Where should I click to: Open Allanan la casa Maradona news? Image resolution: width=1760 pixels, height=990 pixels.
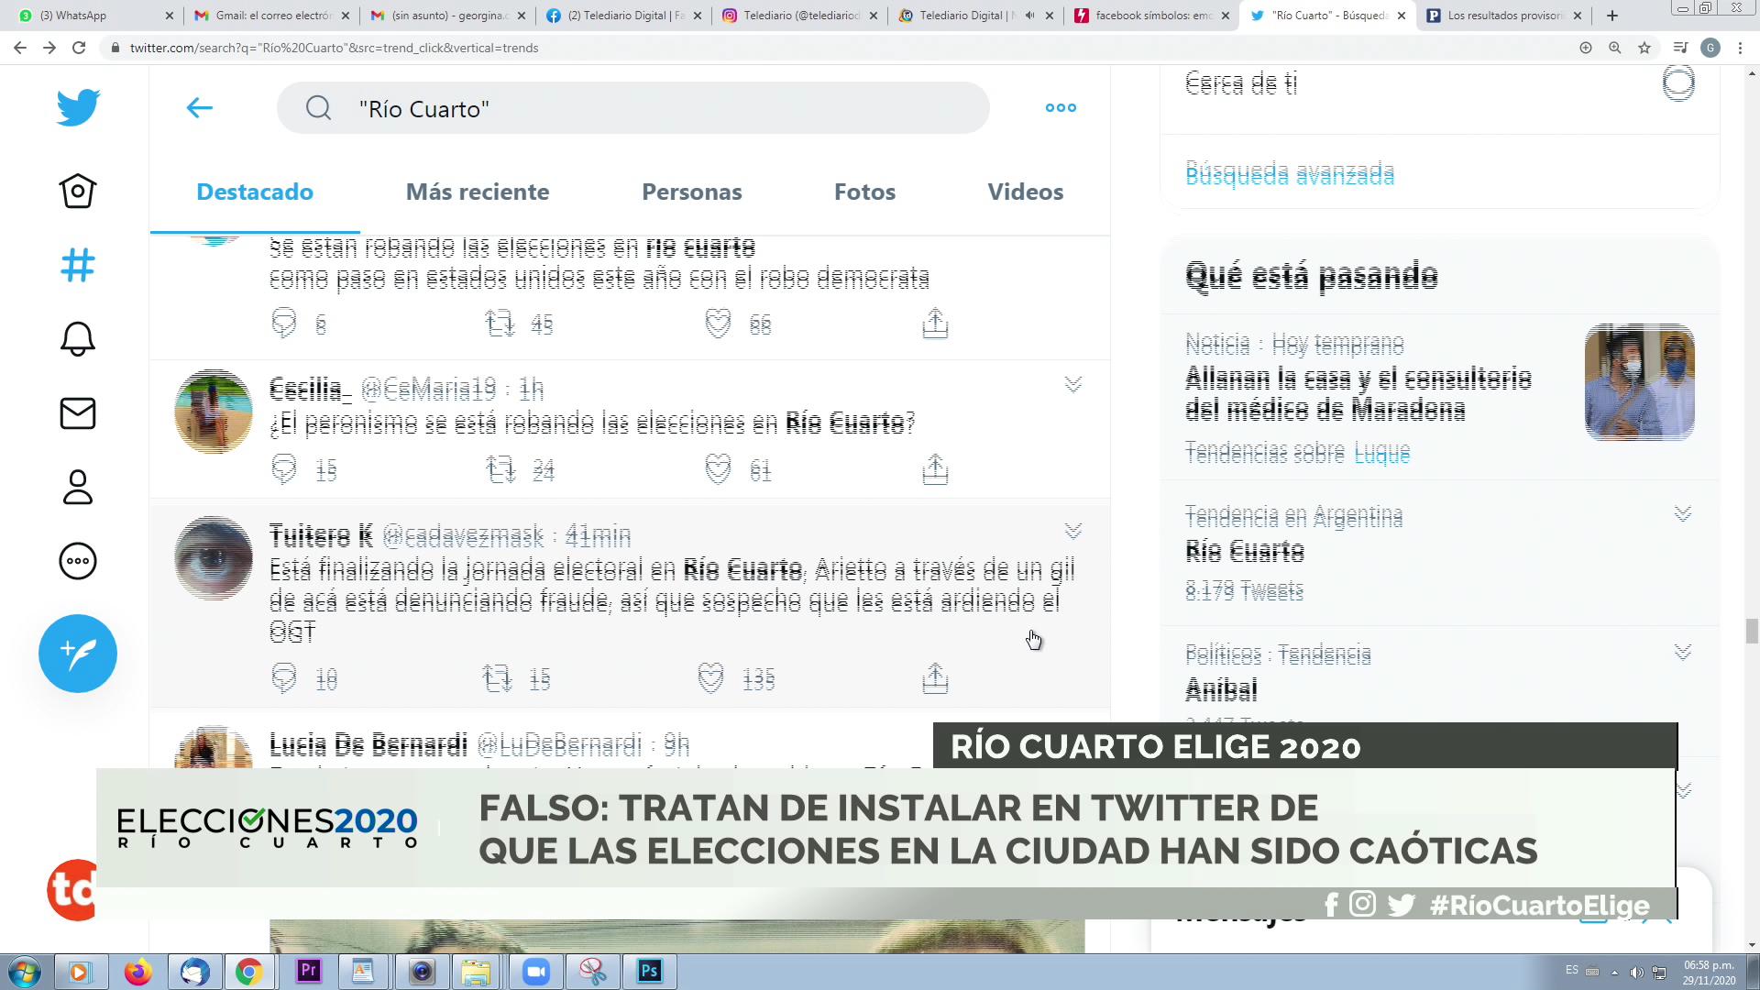pos(1358,393)
